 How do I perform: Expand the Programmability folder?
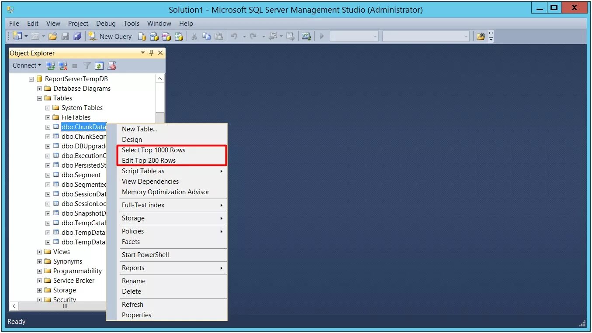39,271
